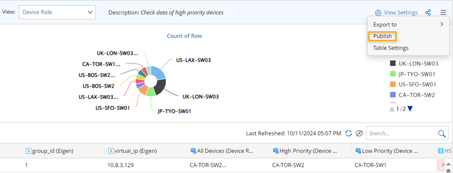Screen dimensions: 453x173
Task: Click the Count of Row chart title
Action: click(x=185, y=36)
